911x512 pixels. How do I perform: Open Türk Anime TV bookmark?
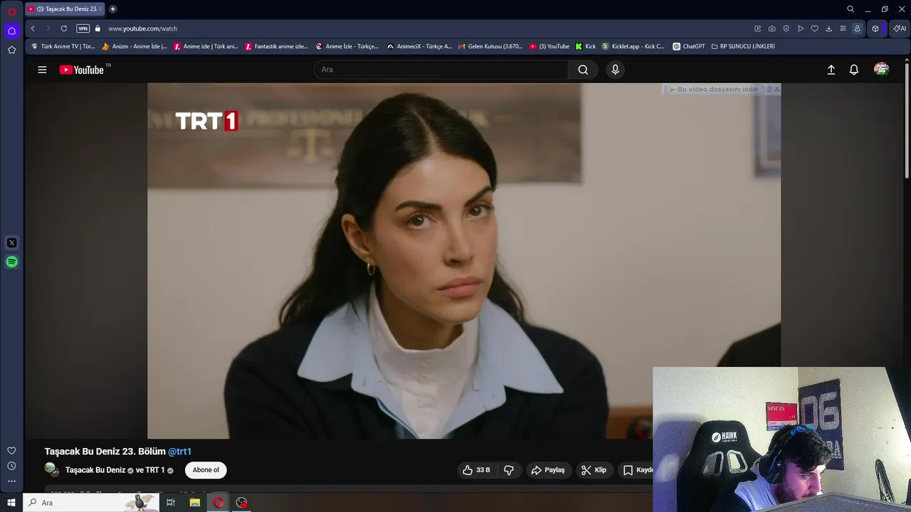[x=63, y=46]
